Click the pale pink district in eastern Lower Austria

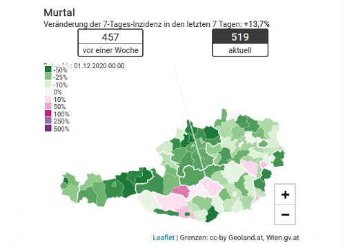[250, 167]
